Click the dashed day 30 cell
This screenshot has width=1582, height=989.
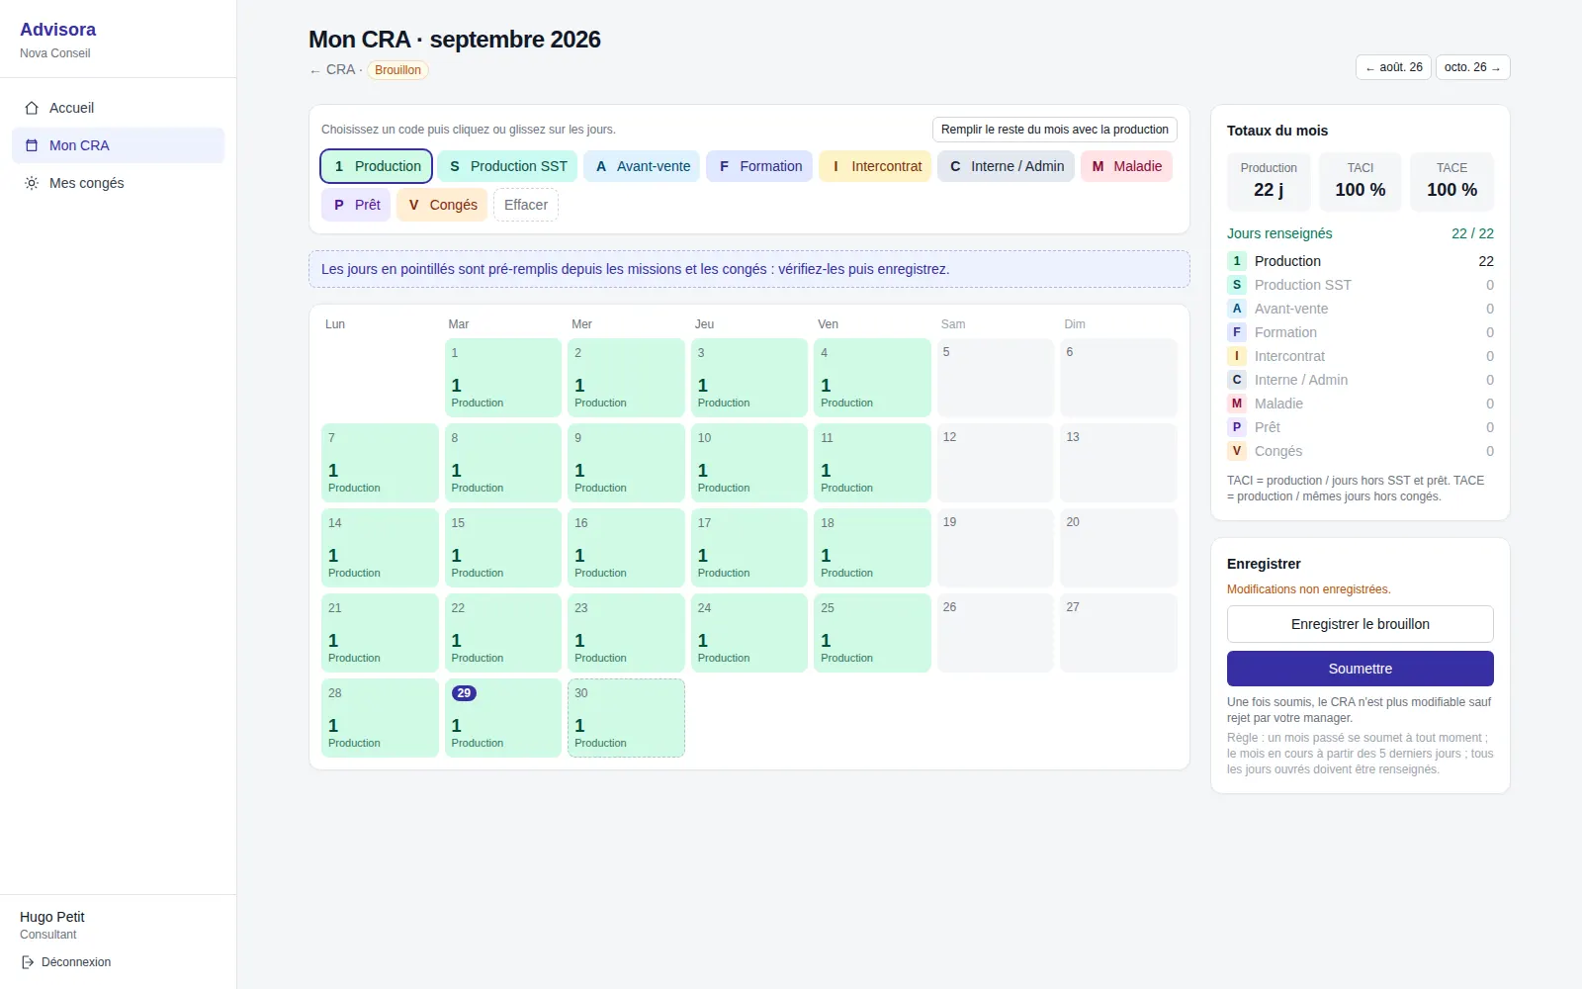point(626,718)
